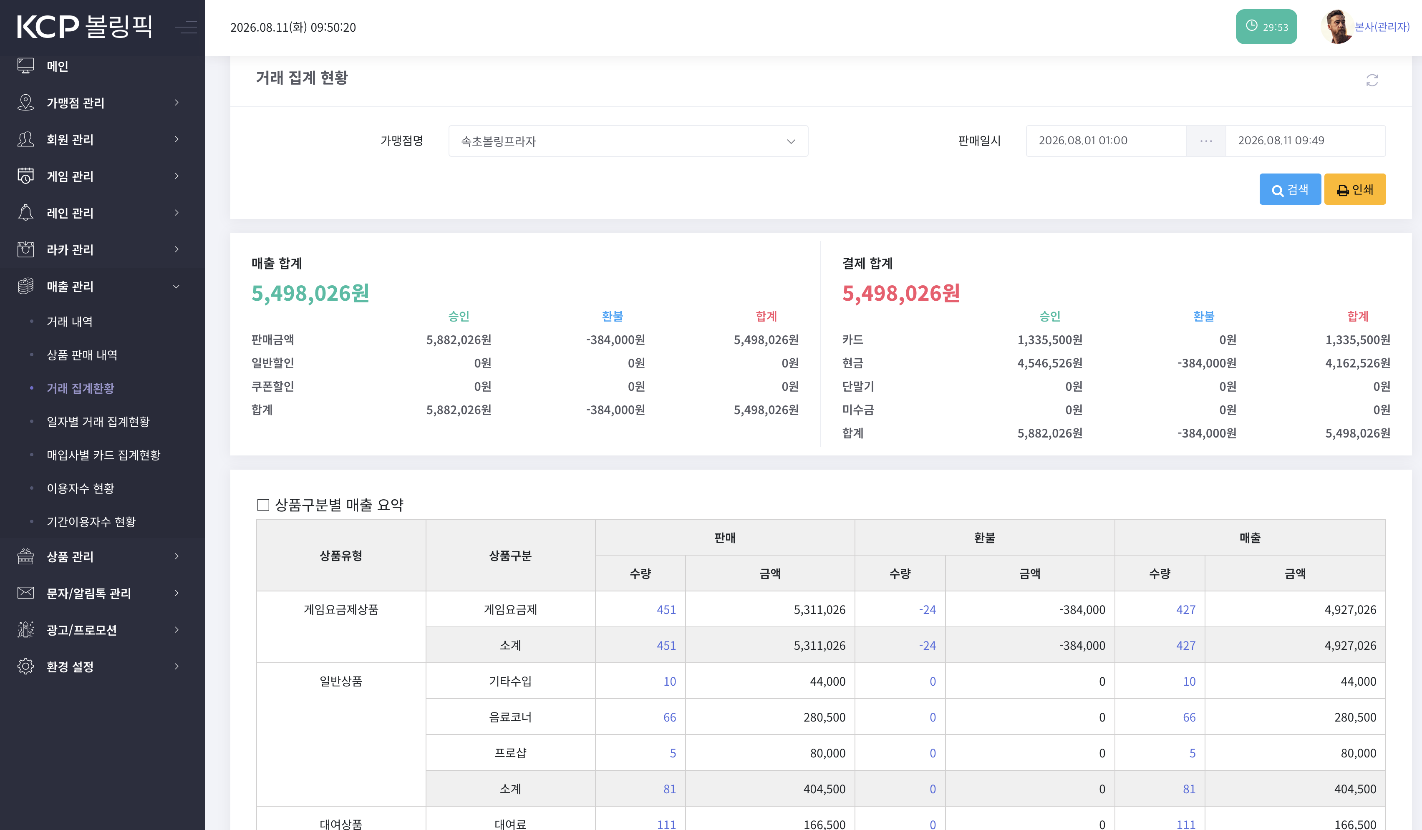Open 매입사별 카드 집계현황 submenu item
The height and width of the screenshot is (830, 1422).
point(103,455)
